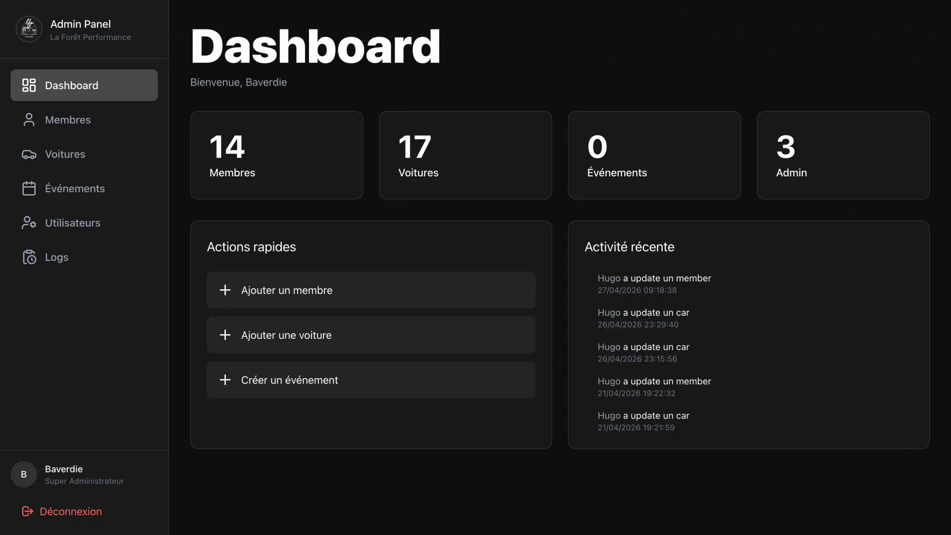The image size is (951, 535).
Task: Open the Dashboard menu item
Action: tap(84, 85)
